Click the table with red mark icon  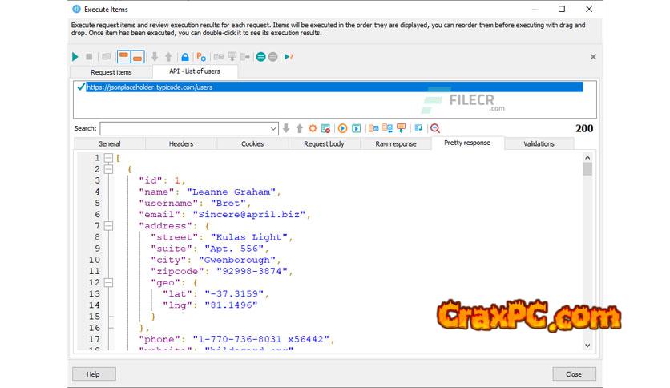(325, 128)
